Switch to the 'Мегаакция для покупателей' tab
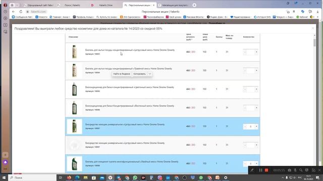 tap(174, 5)
